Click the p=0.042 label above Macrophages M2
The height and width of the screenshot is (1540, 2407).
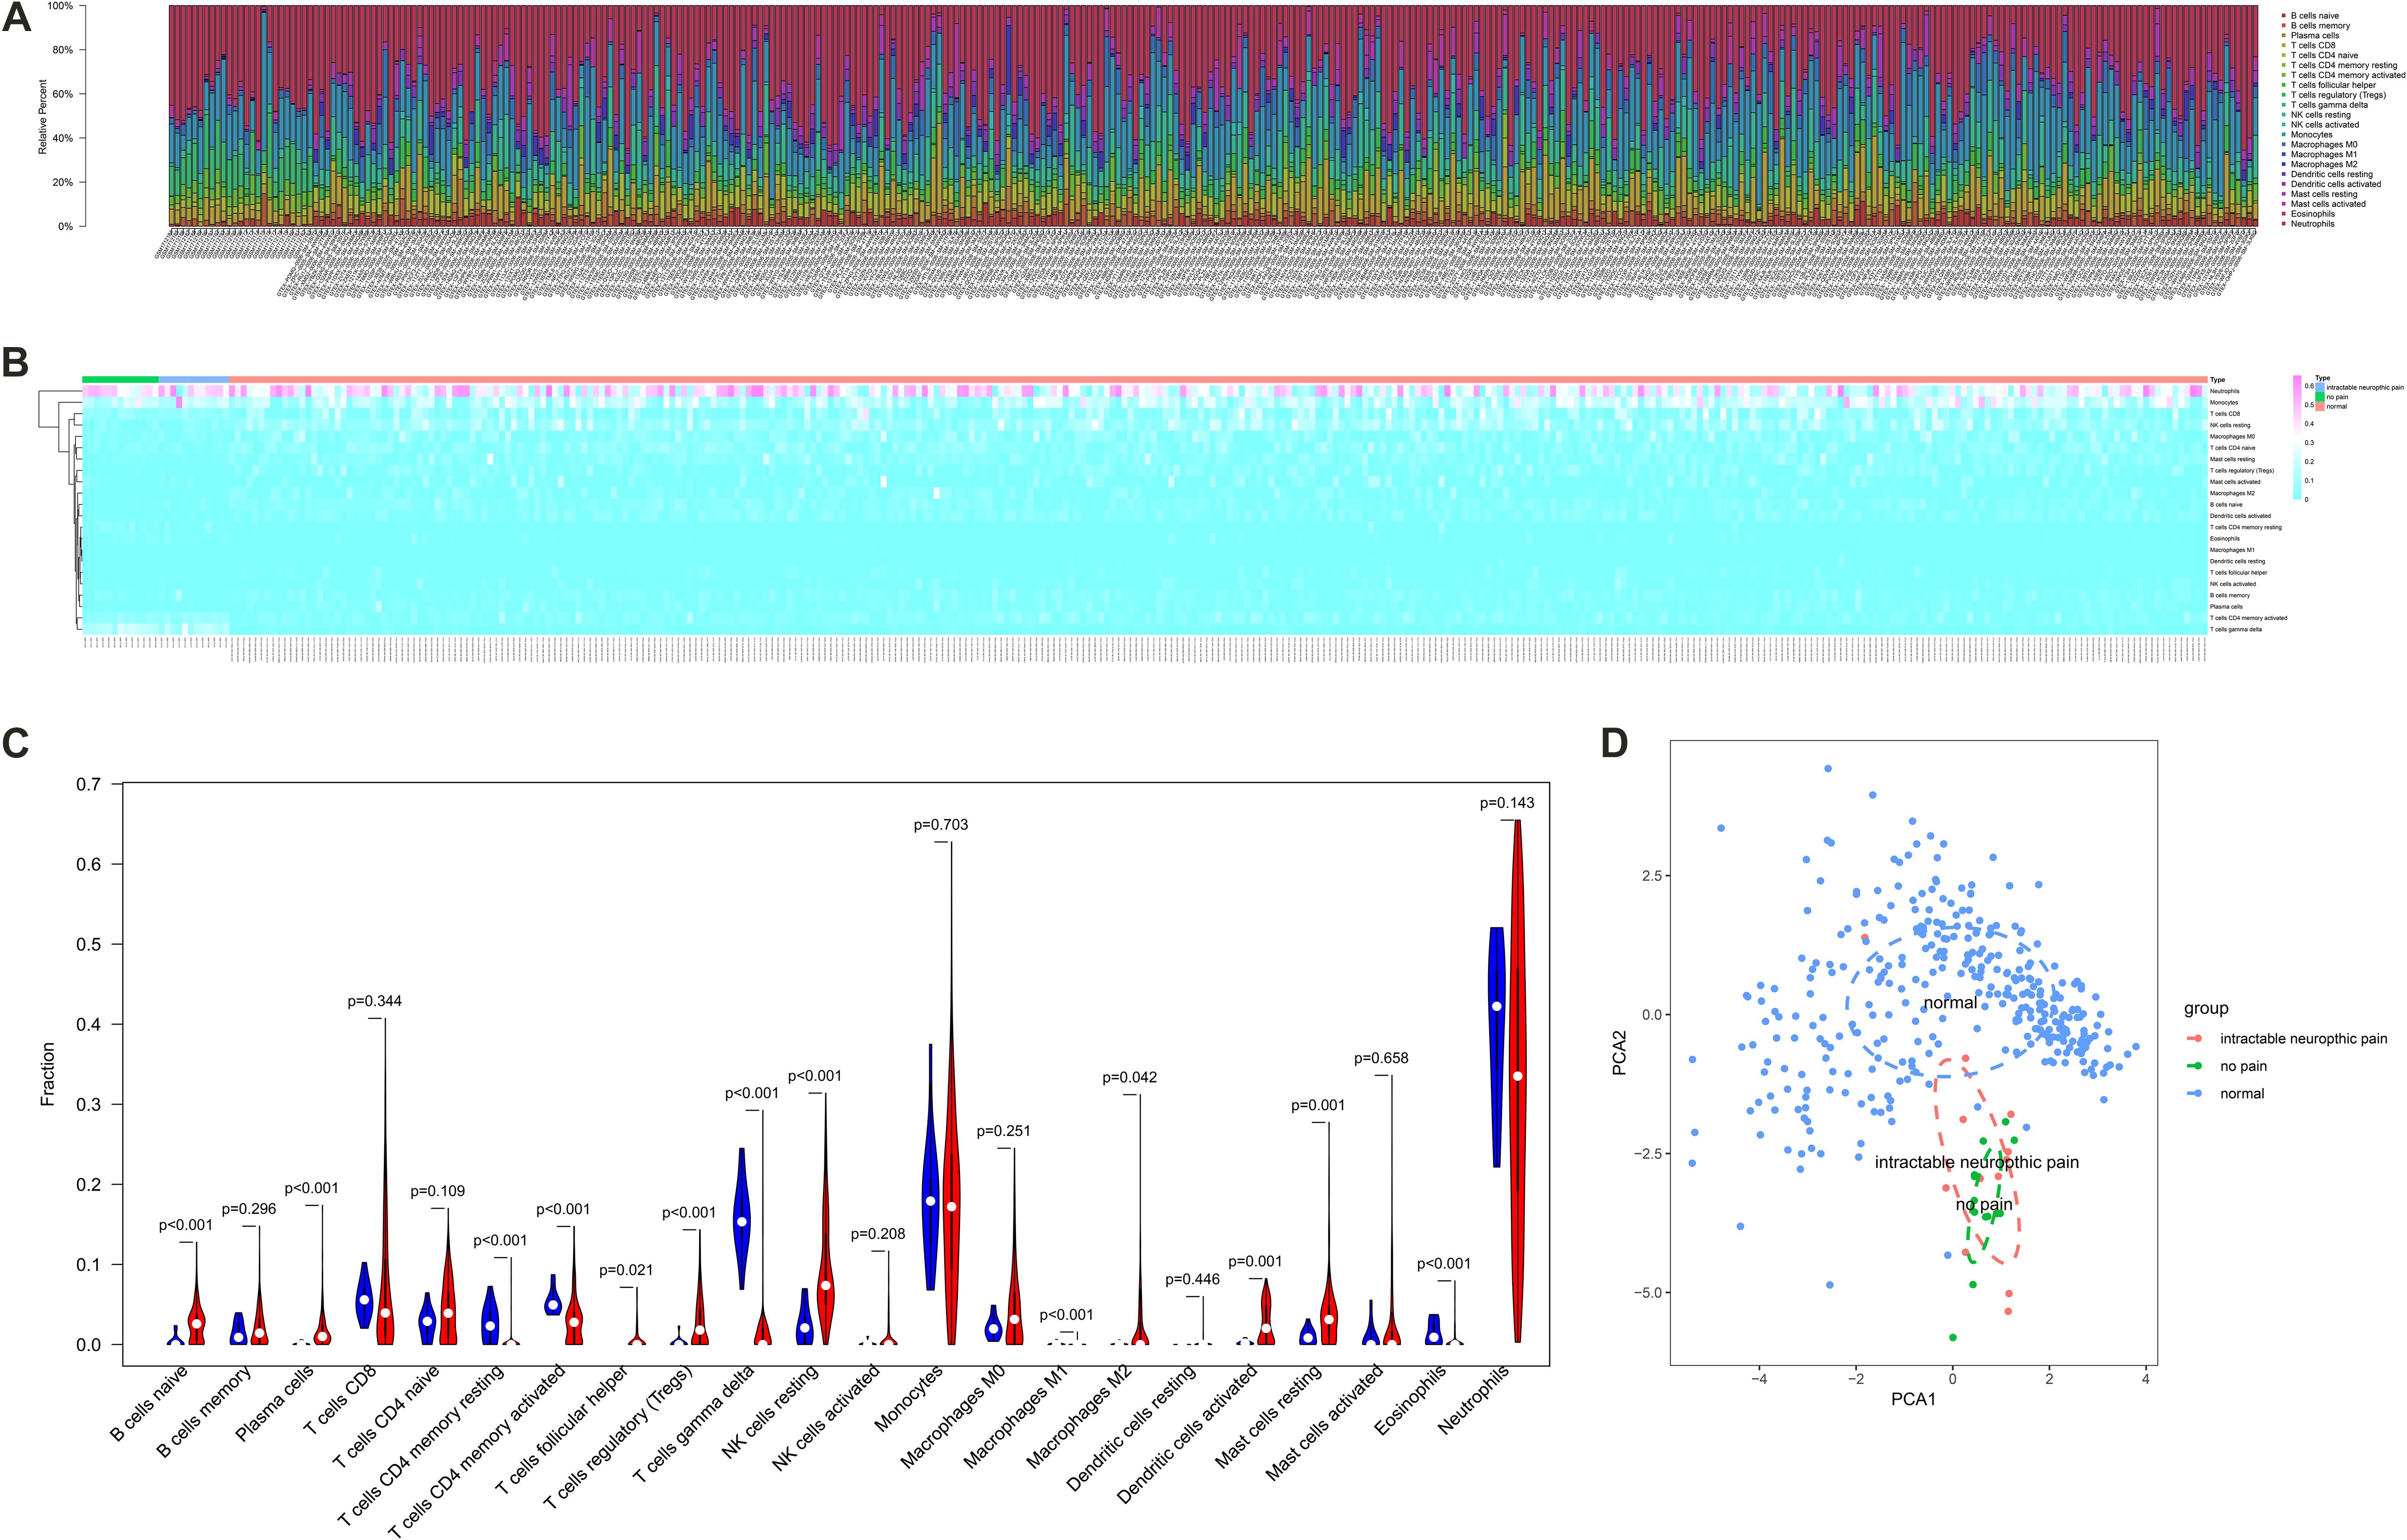click(x=1130, y=1078)
